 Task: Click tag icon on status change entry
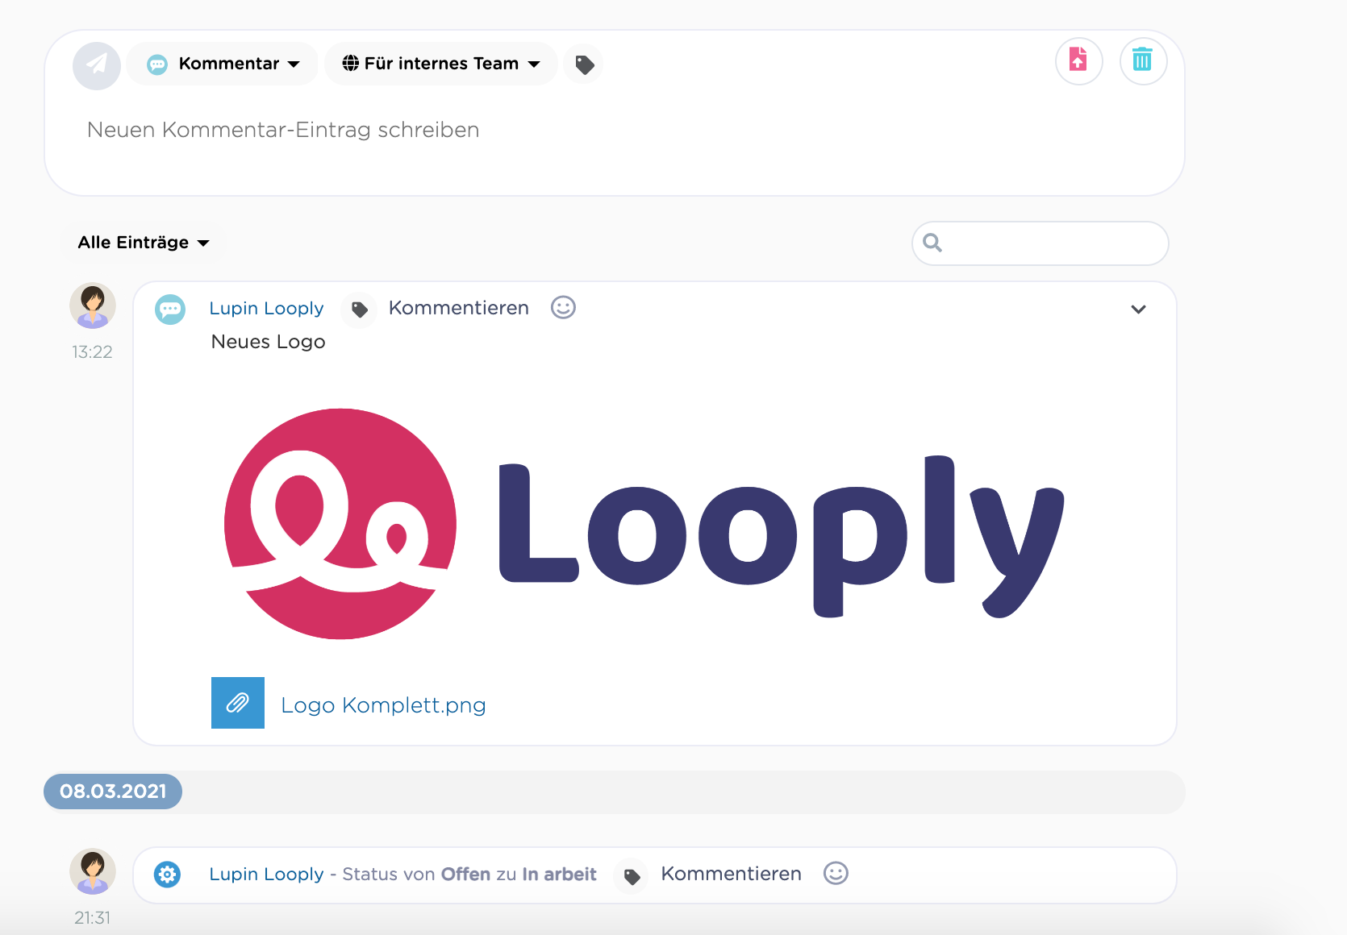tap(632, 876)
